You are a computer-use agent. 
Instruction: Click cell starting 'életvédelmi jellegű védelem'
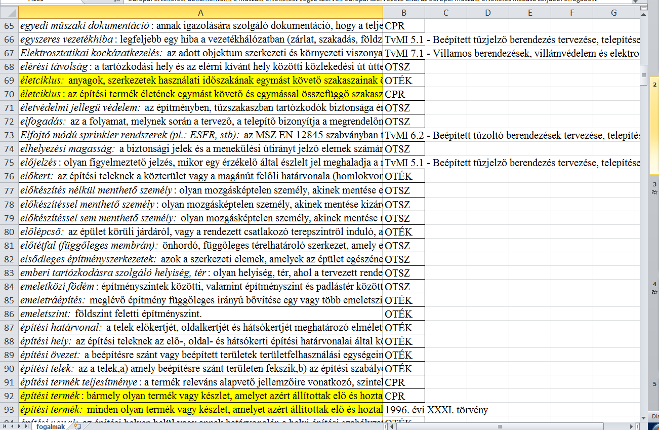point(201,107)
